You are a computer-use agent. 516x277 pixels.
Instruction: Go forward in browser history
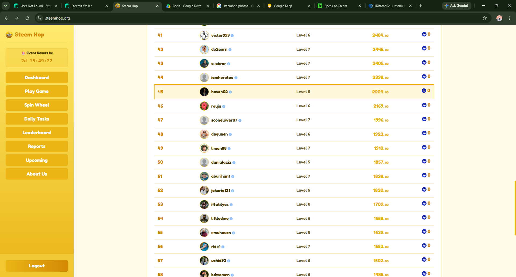(17, 18)
